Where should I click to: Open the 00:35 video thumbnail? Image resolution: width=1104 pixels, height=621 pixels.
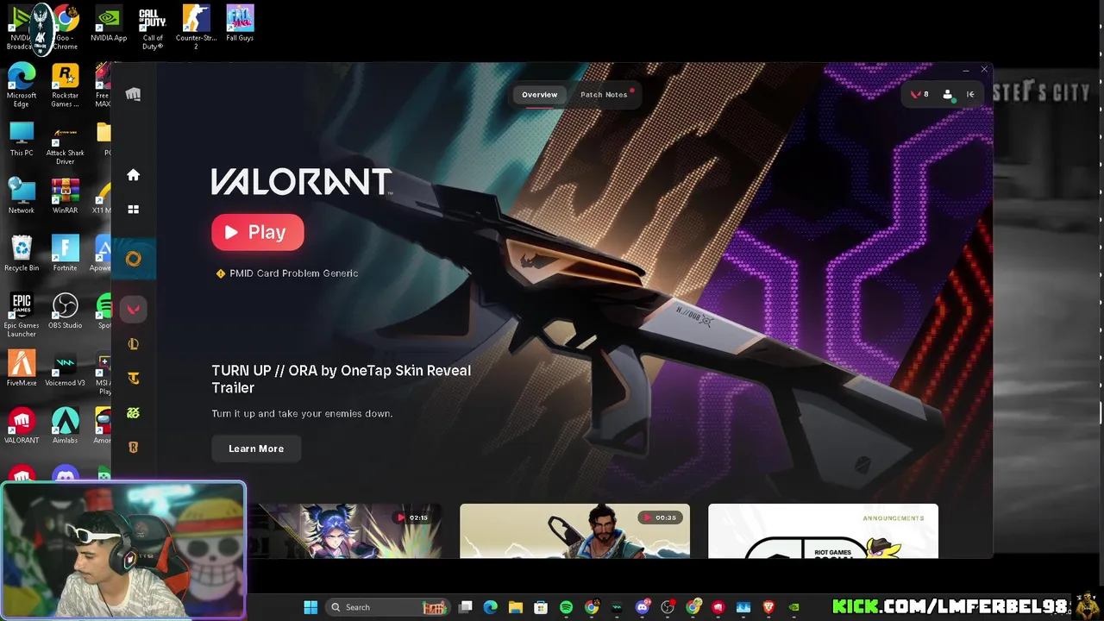574,531
